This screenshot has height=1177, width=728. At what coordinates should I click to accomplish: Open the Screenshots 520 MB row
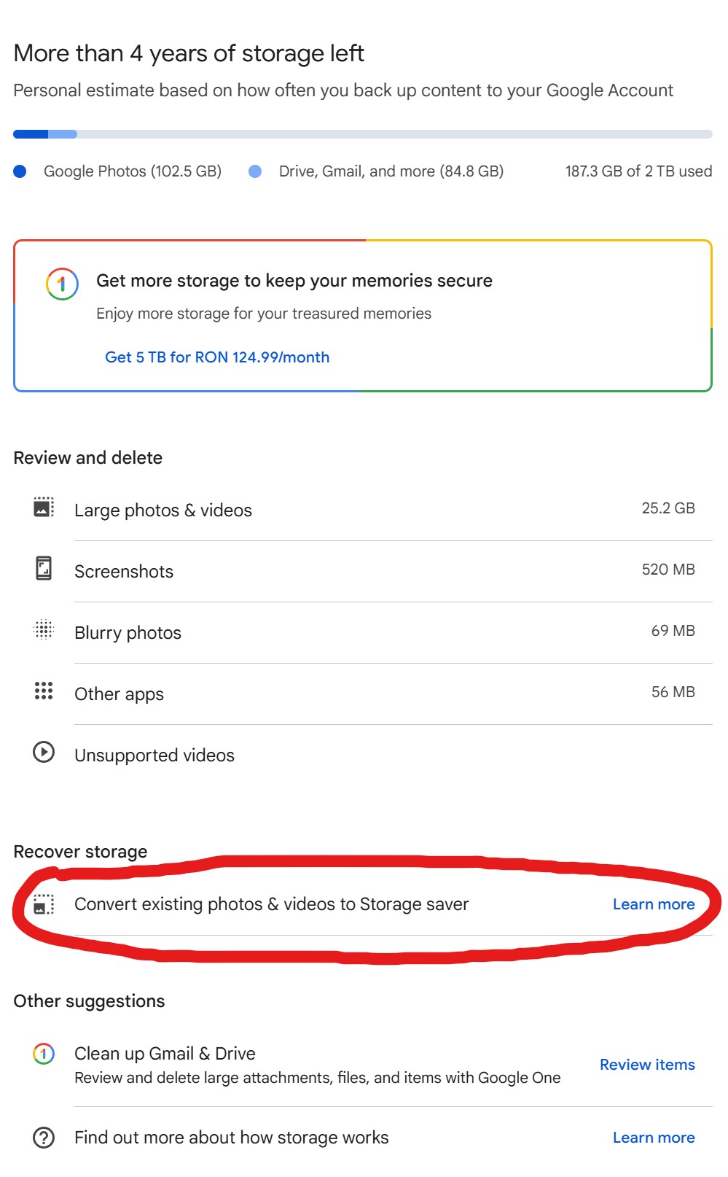tap(363, 571)
